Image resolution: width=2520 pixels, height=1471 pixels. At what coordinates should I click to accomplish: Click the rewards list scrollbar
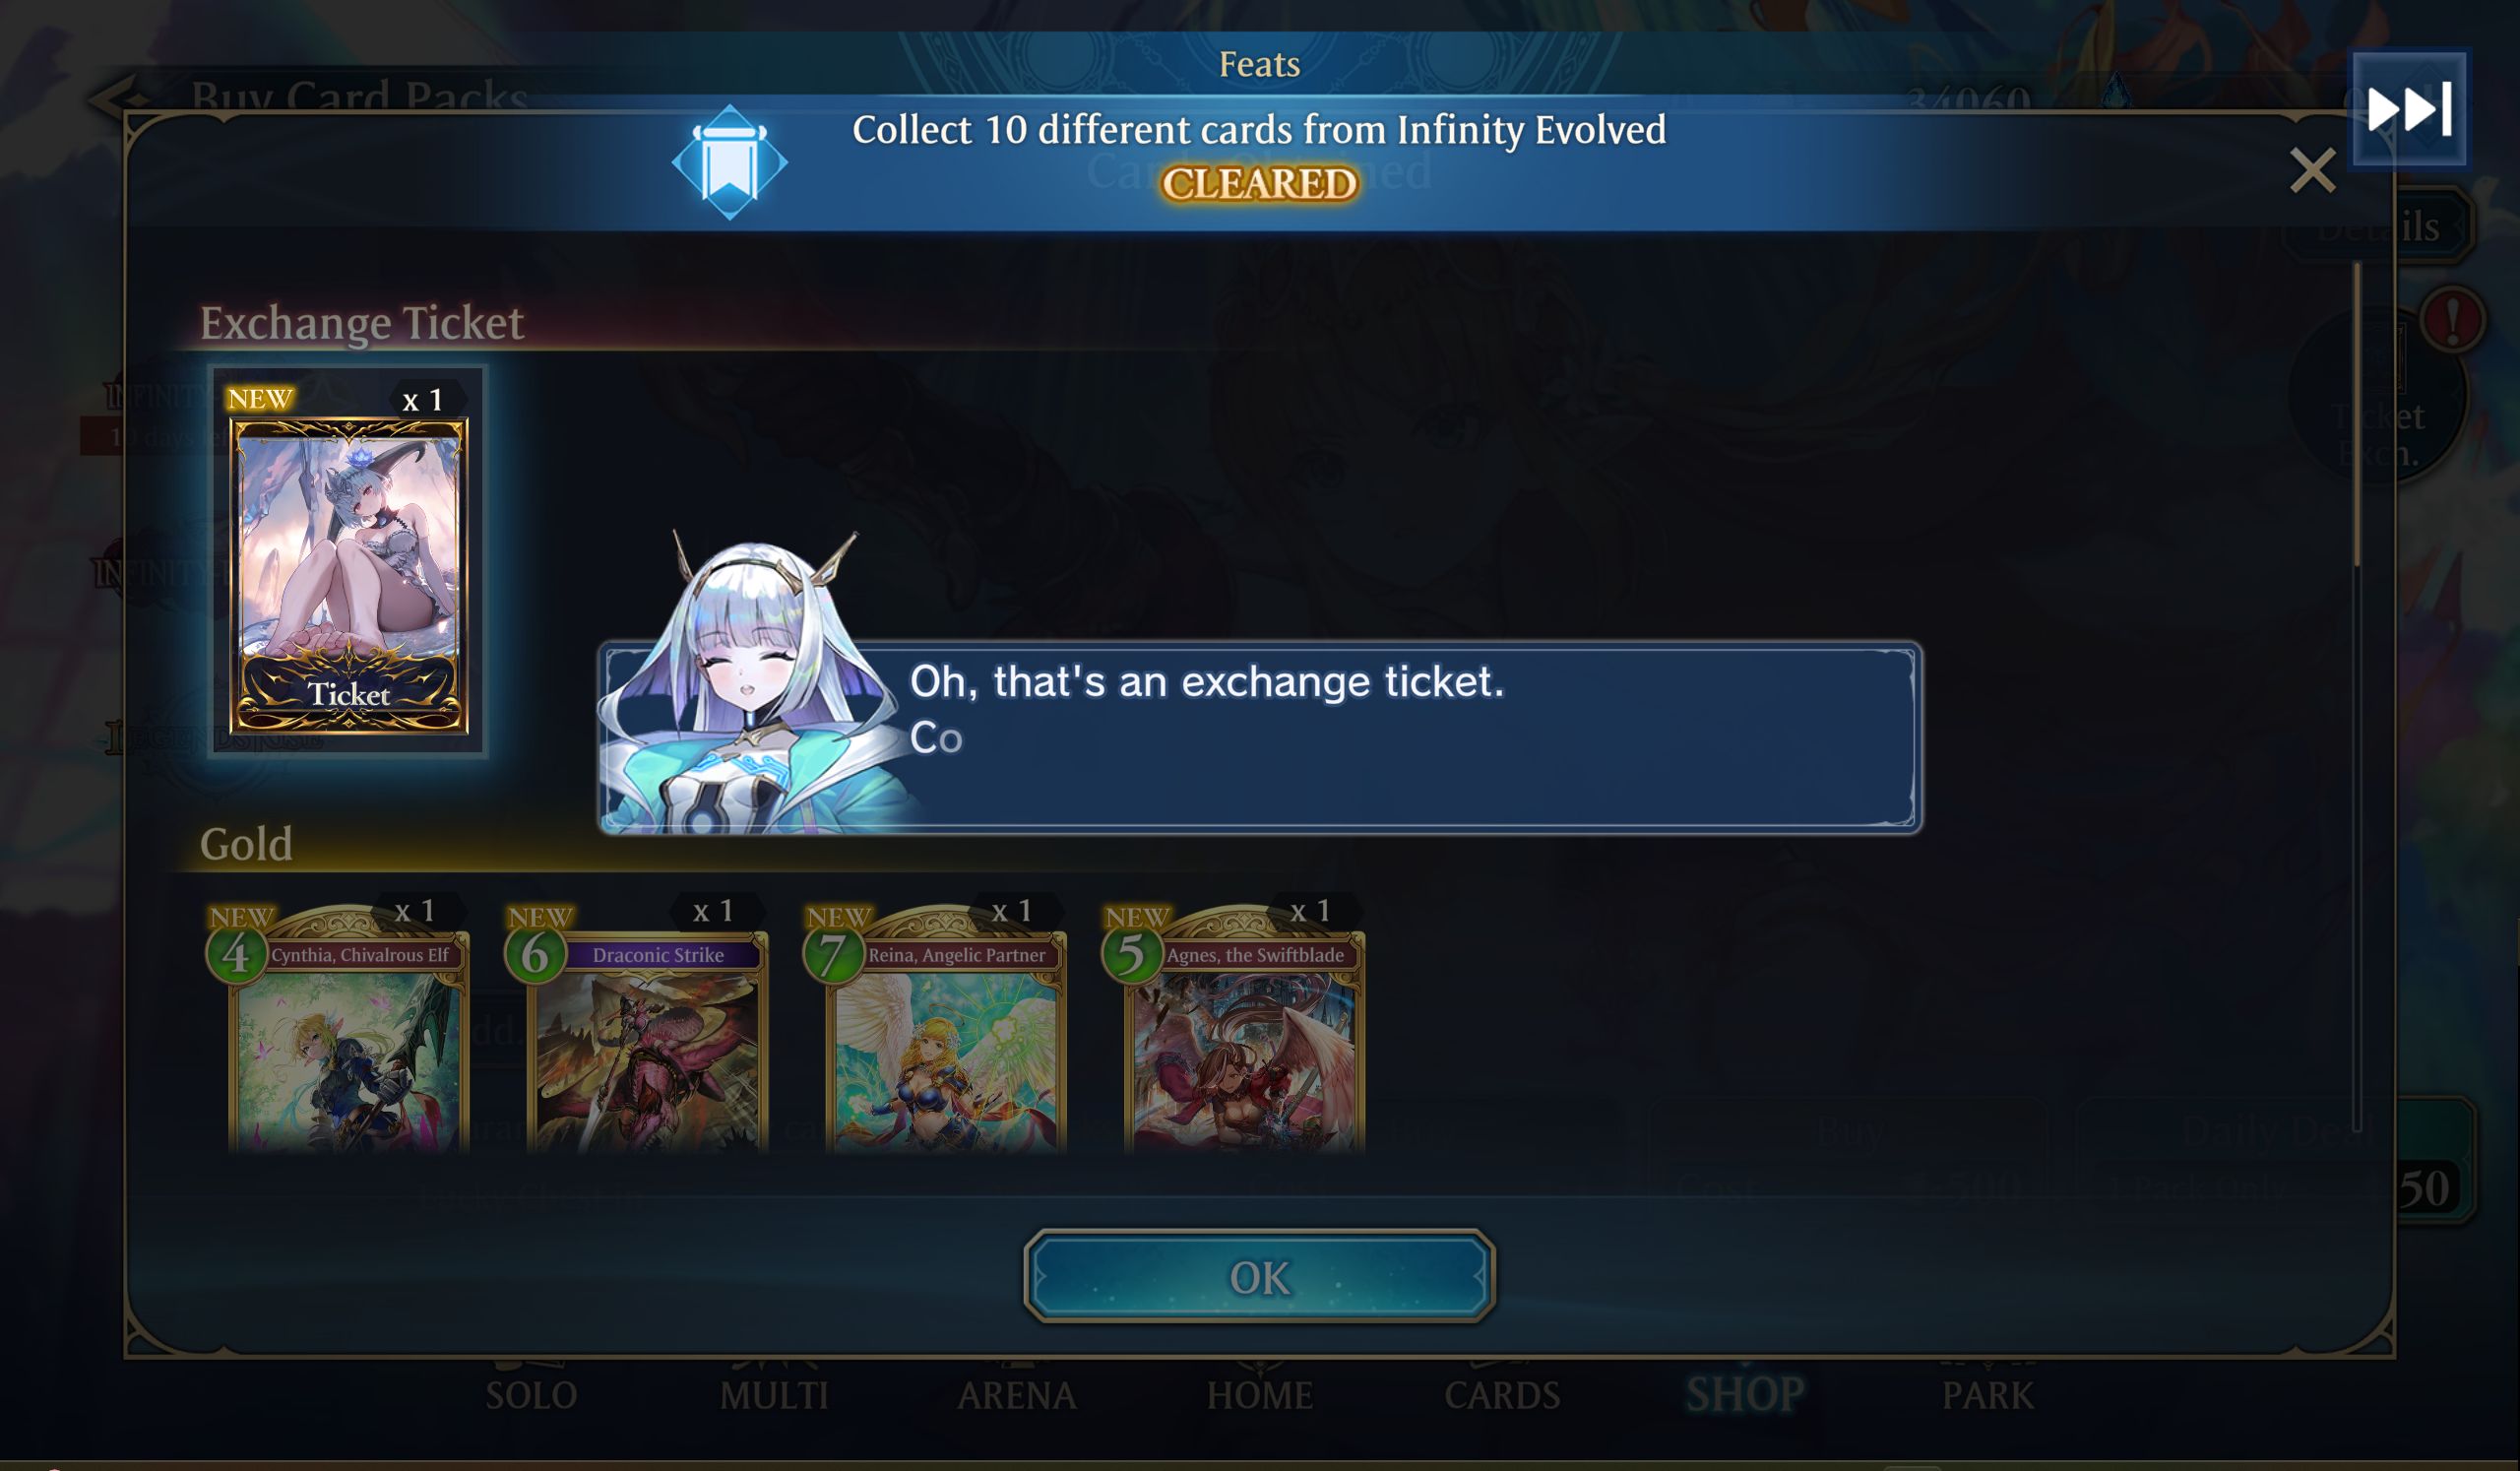pyautogui.click(x=2357, y=414)
